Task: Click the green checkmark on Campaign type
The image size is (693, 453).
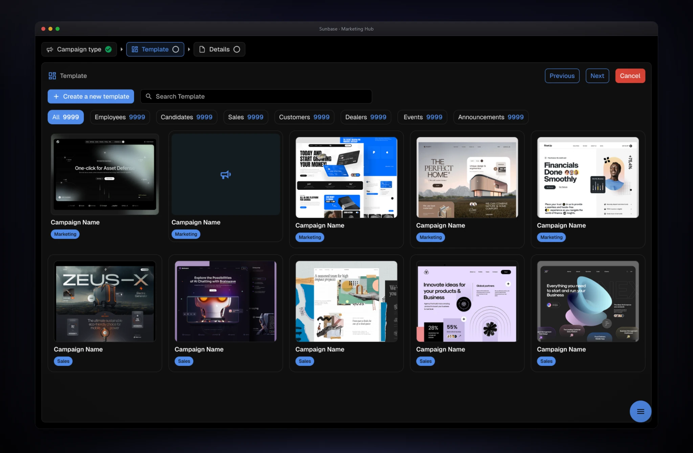Action: [108, 49]
